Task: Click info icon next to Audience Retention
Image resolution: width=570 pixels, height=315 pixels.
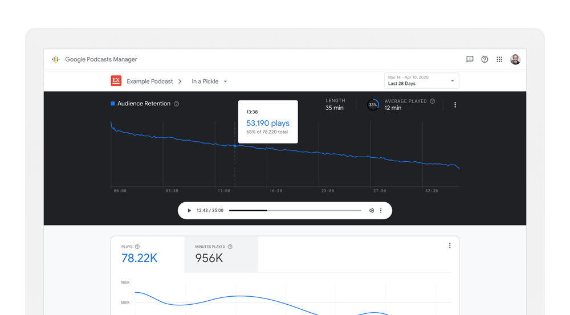Action: coord(177,104)
